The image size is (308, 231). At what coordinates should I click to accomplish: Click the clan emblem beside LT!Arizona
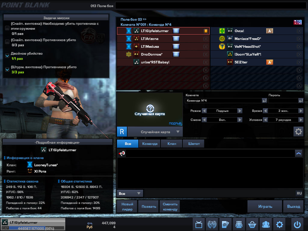129,39
